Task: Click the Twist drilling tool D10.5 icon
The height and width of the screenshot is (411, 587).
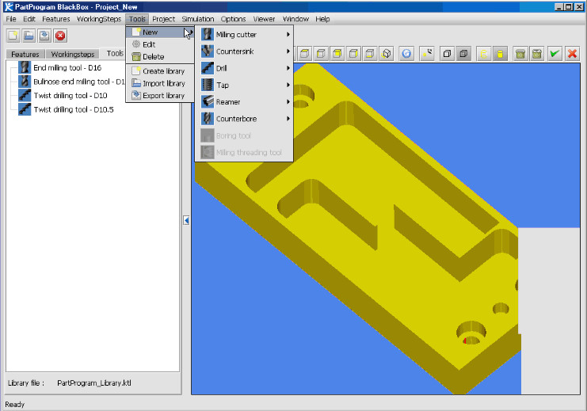Action: (25, 109)
